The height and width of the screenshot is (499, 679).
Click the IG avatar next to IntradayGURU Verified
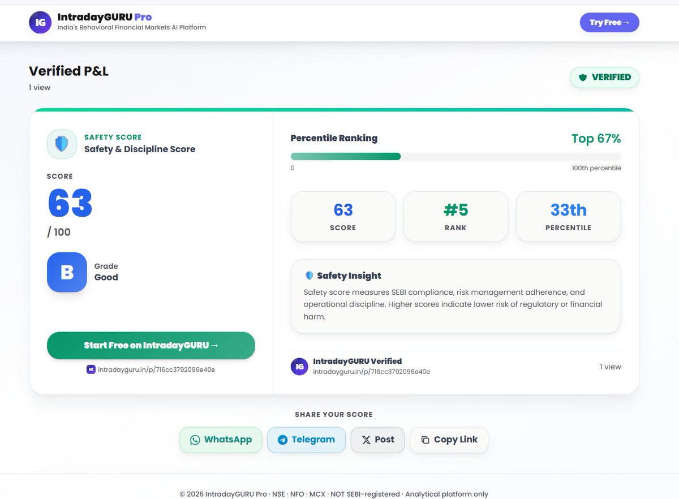[299, 367]
